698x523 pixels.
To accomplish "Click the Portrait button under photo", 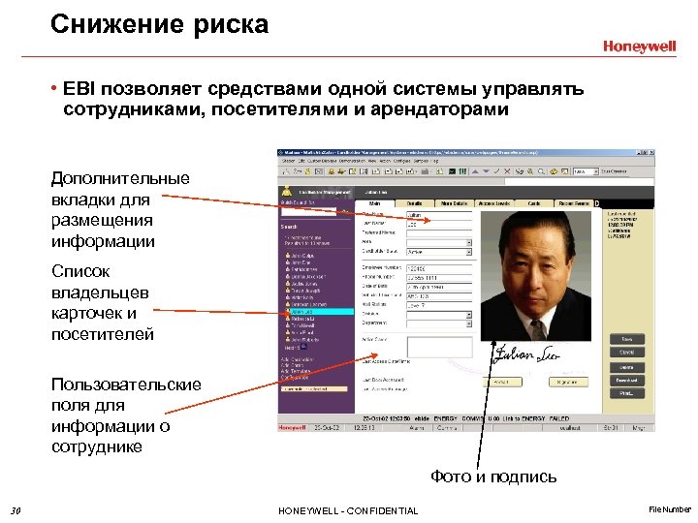I will 502,382.
